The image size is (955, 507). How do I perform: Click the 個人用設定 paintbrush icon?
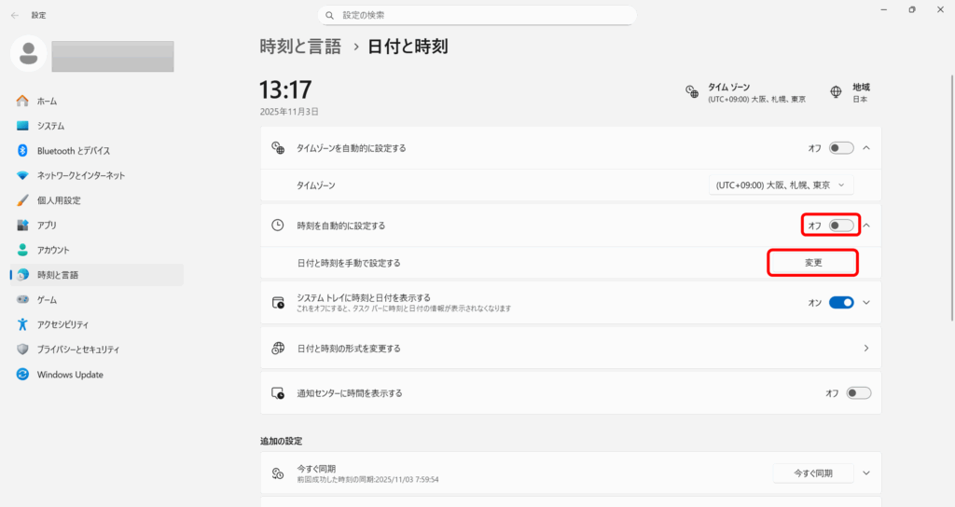click(x=22, y=200)
